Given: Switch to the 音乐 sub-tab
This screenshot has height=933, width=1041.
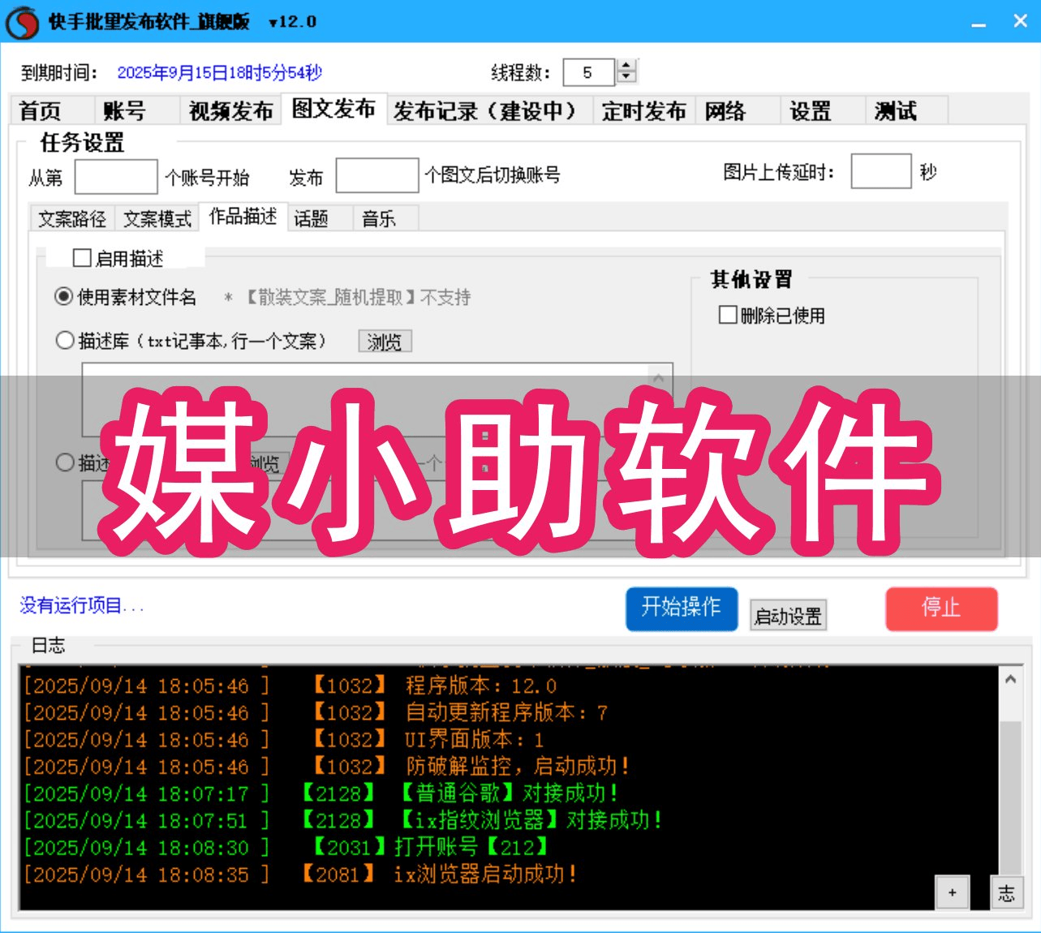Looking at the screenshot, I should (386, 219).
